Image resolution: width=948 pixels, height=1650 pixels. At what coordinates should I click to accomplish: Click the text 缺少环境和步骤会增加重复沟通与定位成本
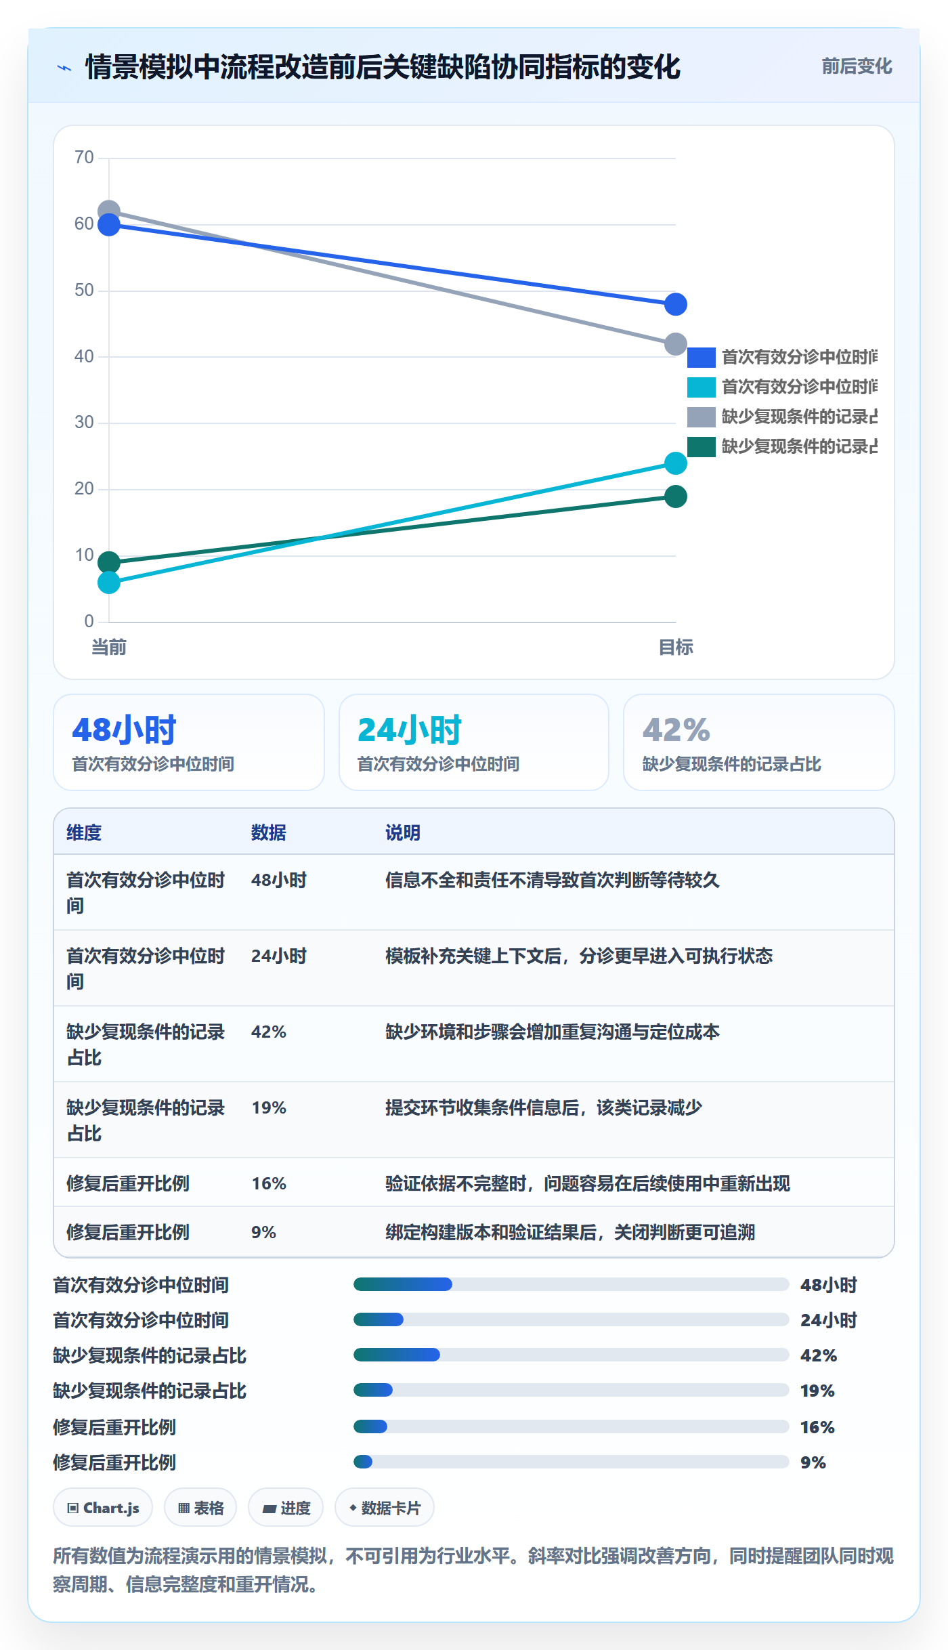[553, 1032]
